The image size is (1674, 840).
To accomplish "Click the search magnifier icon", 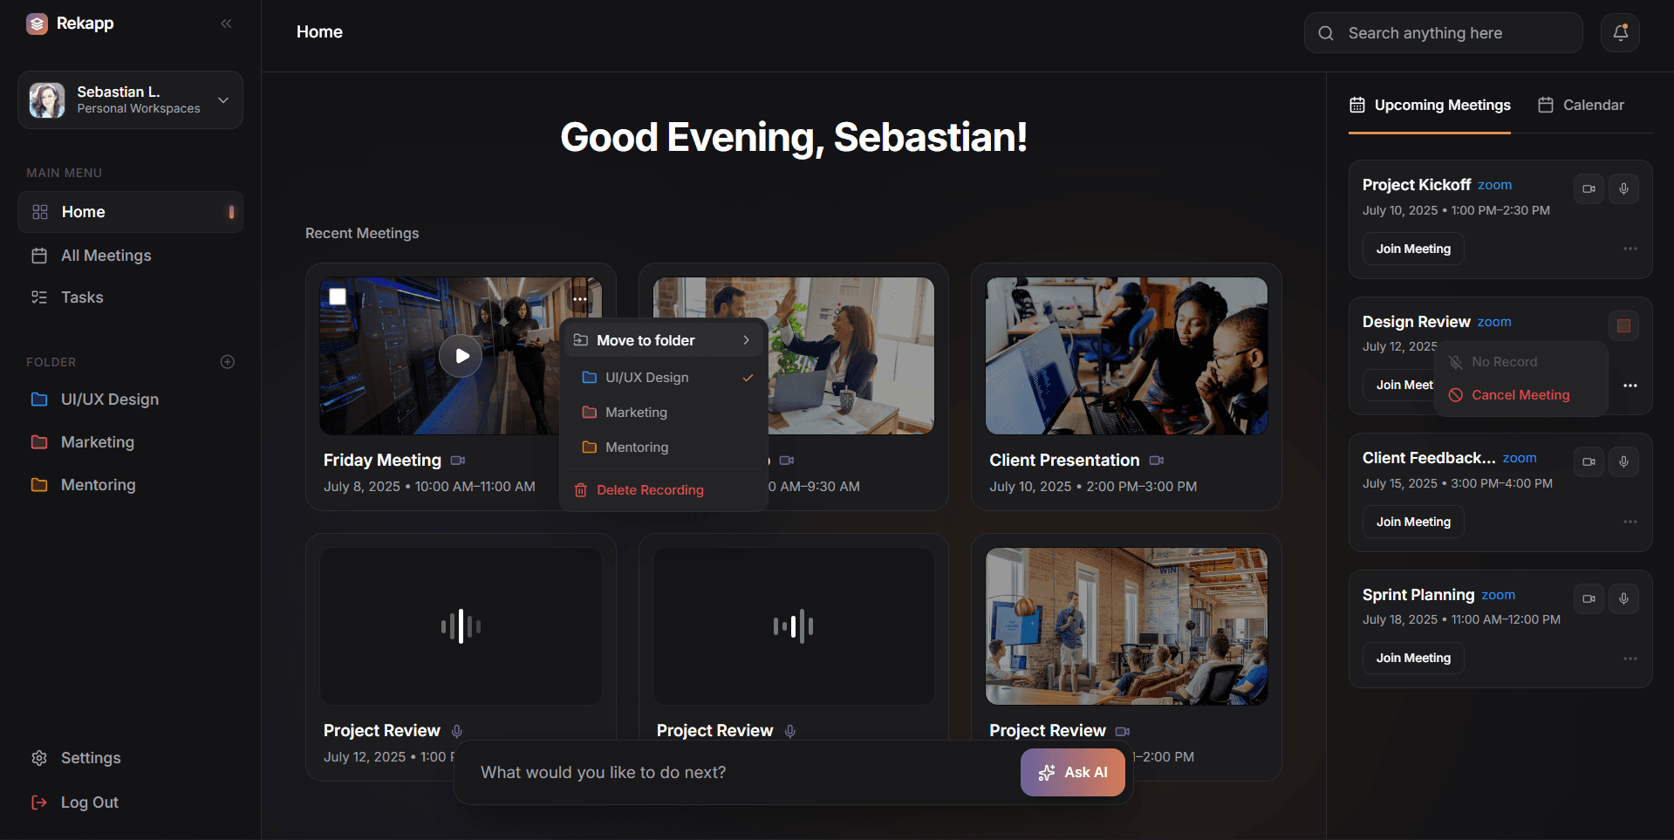I will 1326,32.
